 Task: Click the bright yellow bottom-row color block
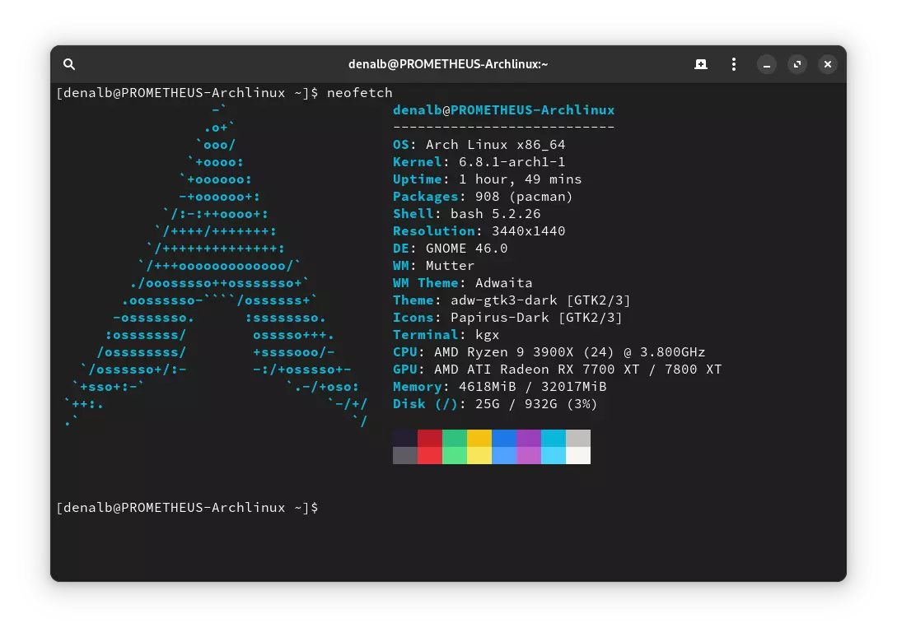pos(479,455)
